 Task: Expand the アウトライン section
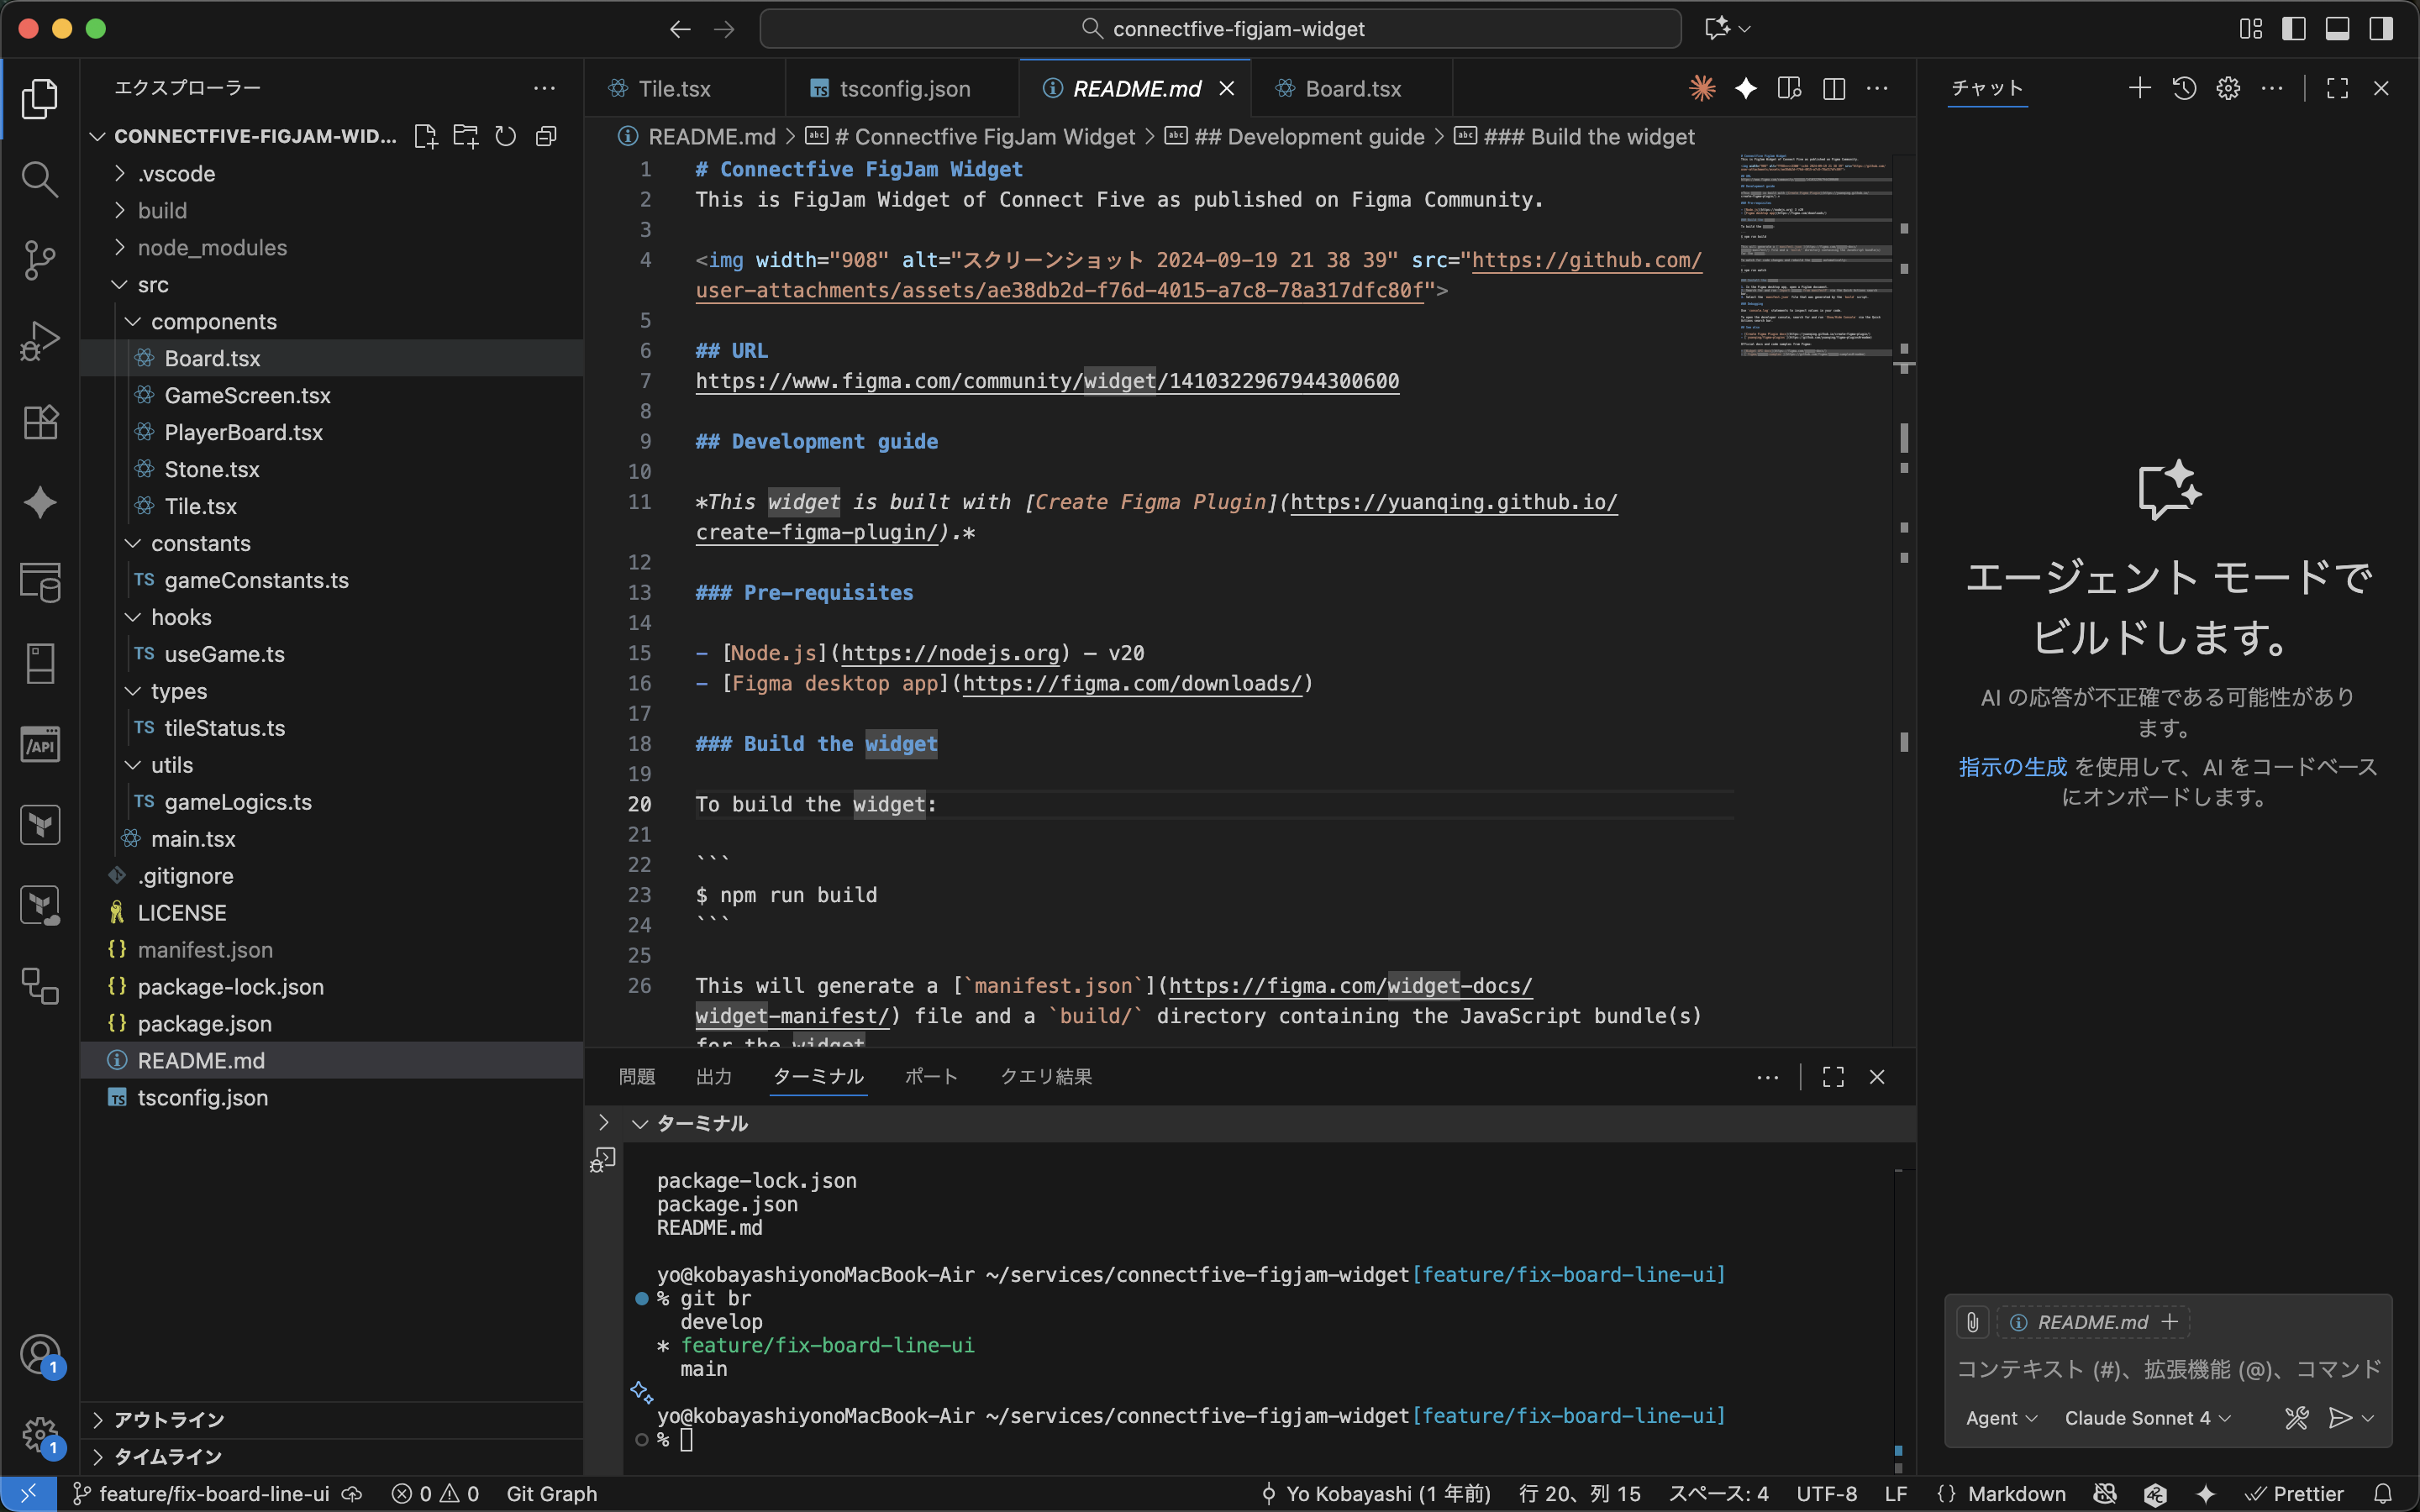pos(168,1419)
